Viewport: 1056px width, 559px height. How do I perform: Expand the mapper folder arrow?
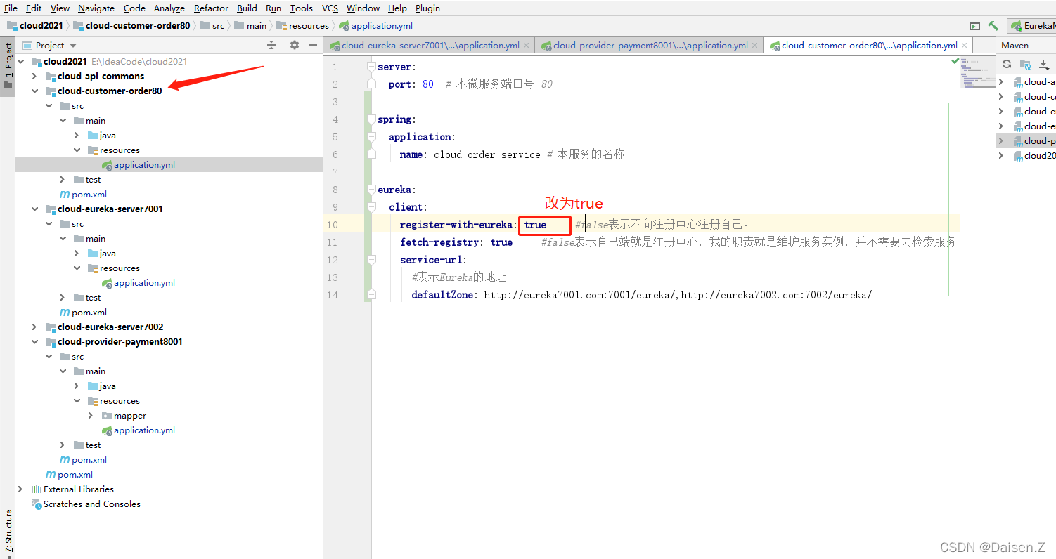91,415
